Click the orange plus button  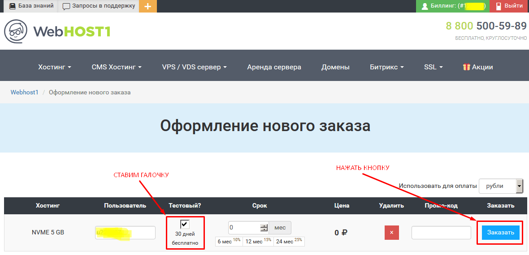(148, 6)
